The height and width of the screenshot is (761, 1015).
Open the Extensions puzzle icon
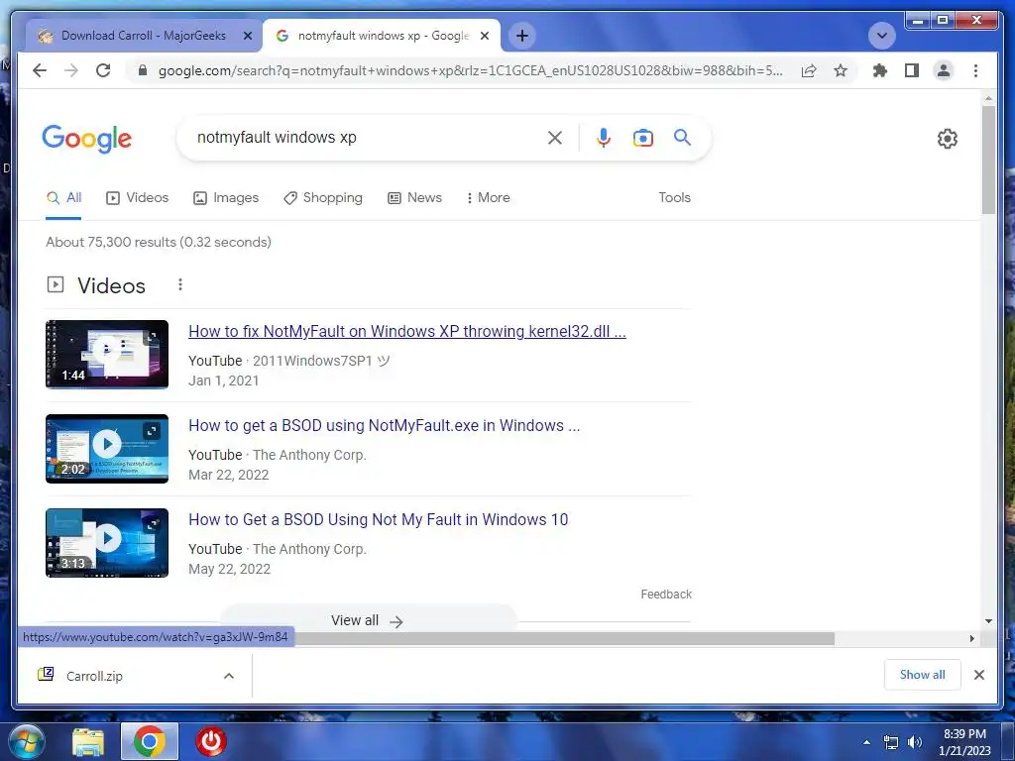point(880,70)
